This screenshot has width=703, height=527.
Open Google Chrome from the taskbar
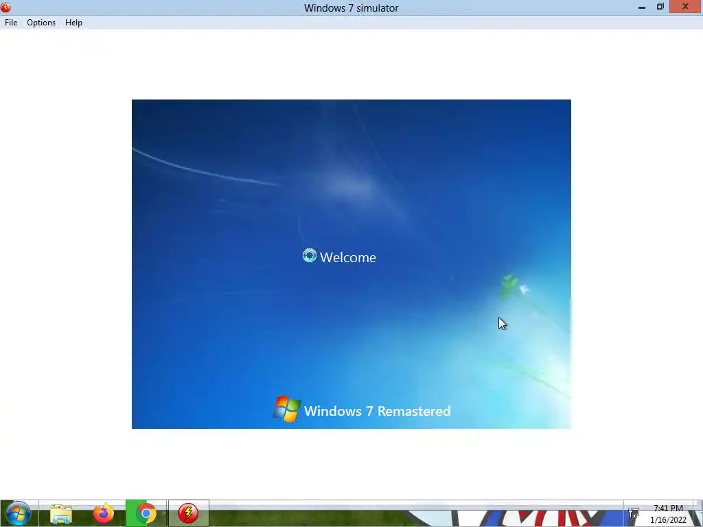(146, 513)
